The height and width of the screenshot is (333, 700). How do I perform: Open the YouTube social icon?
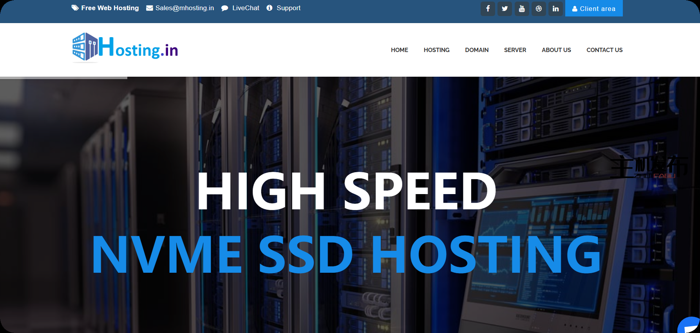click(x=522, y=9)
